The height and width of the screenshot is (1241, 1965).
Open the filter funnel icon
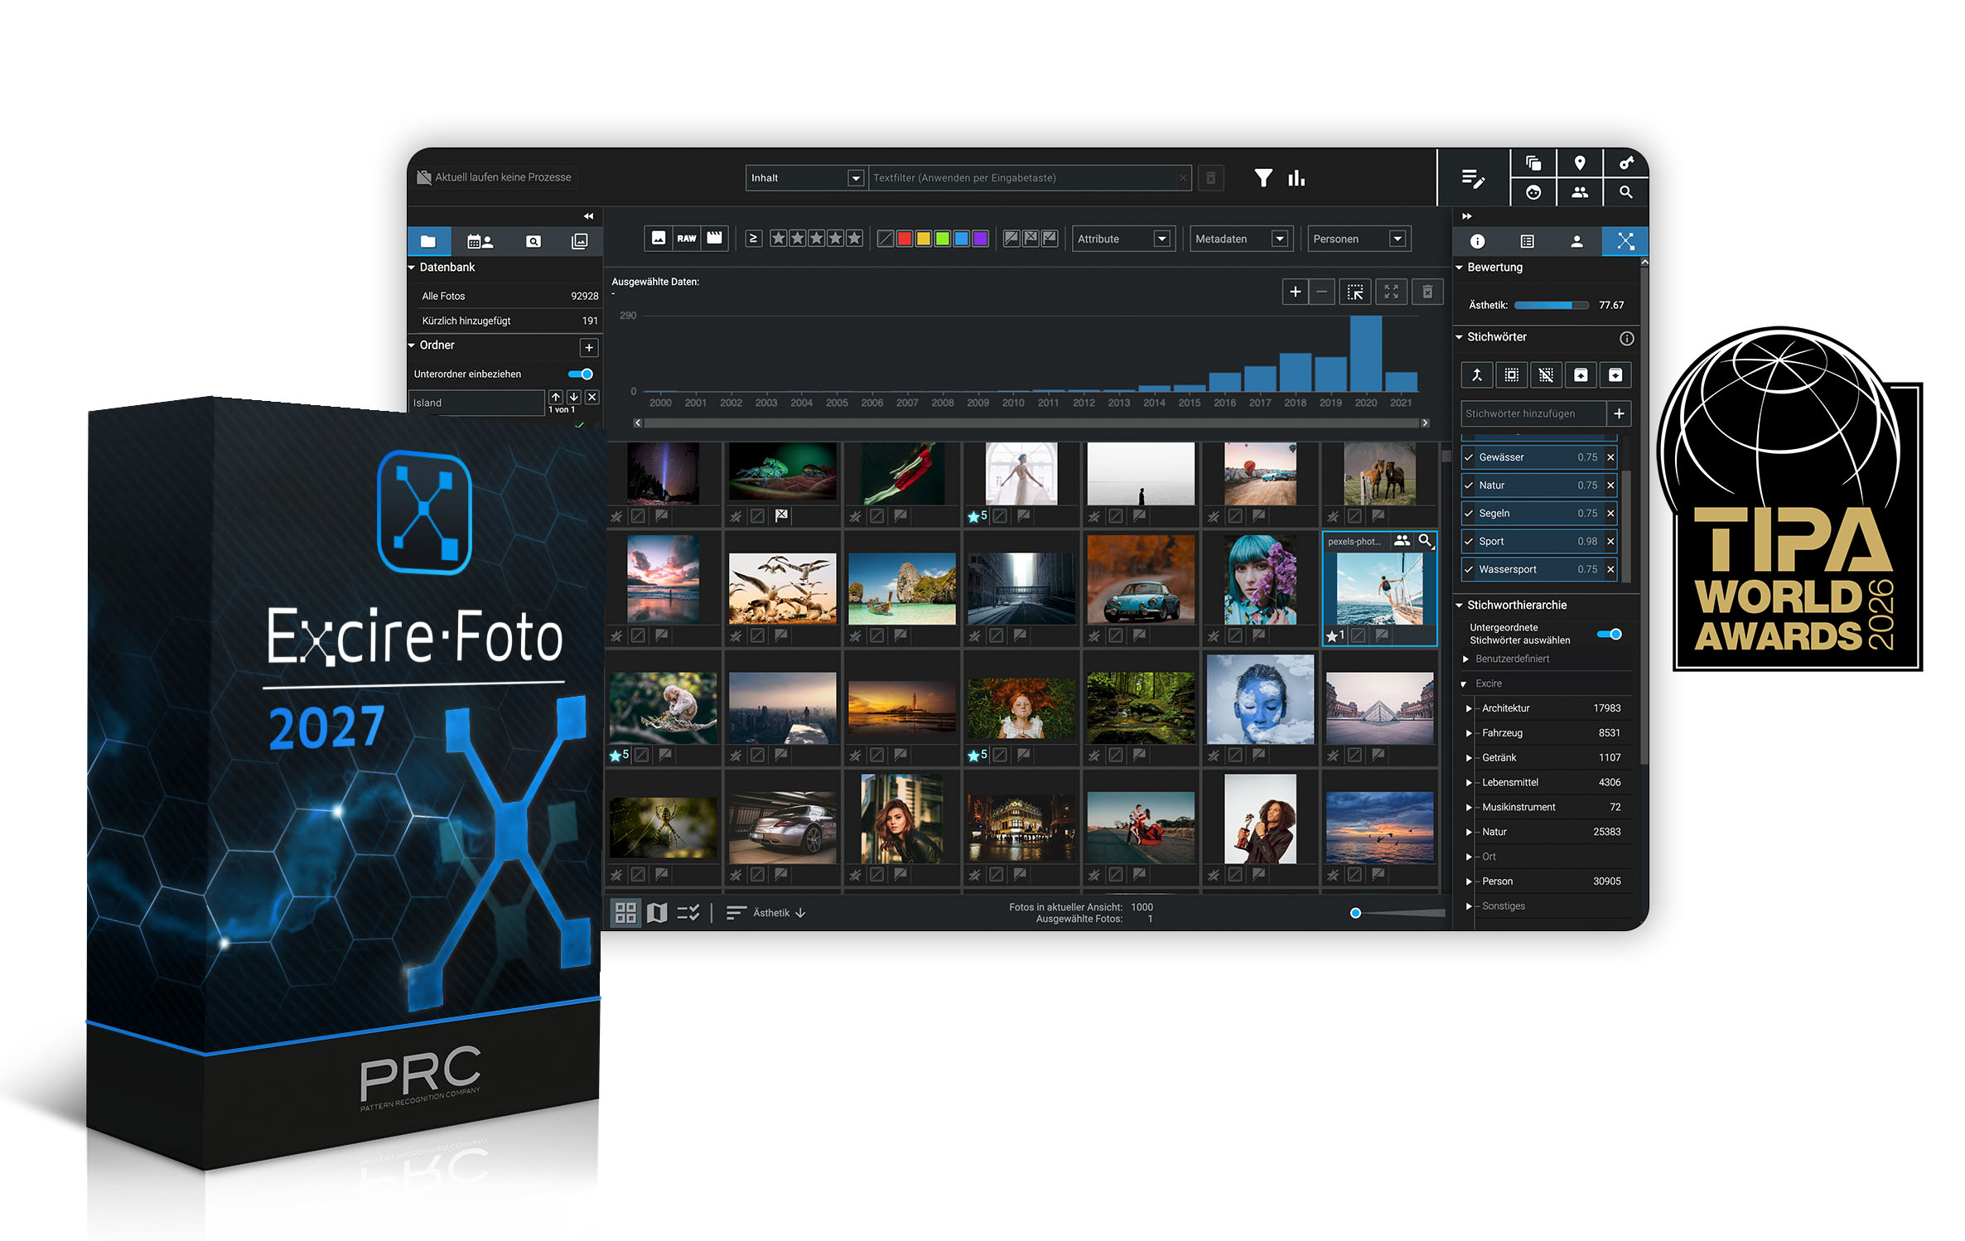pyautogui.click(x=1263, y=178)
